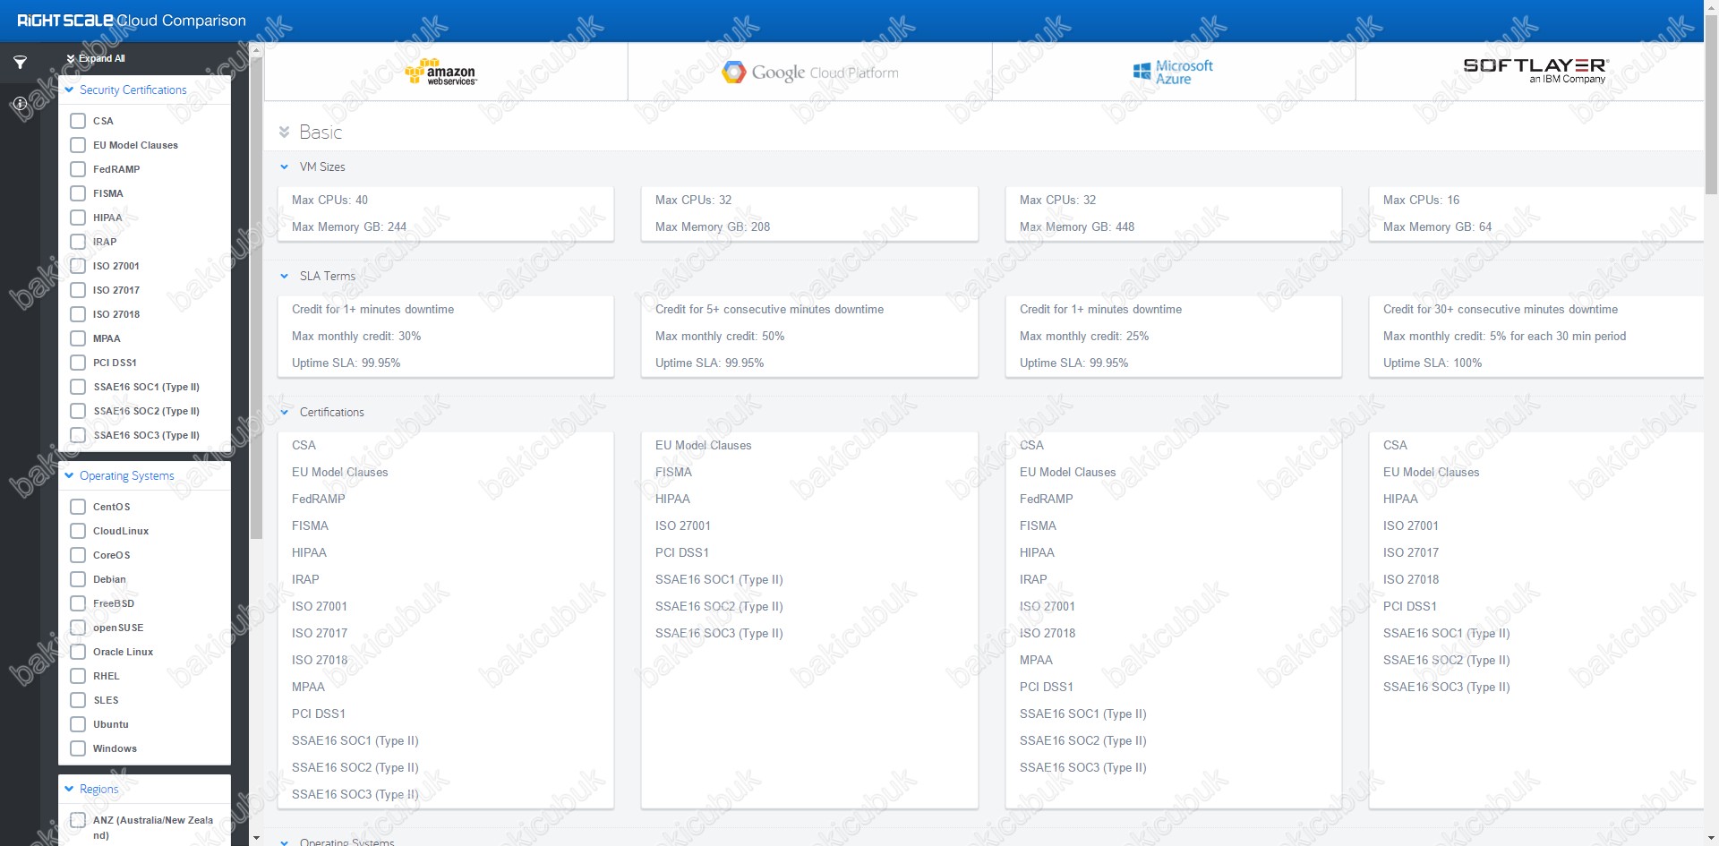Check the Ubuntu checkbox

(78, 724)
